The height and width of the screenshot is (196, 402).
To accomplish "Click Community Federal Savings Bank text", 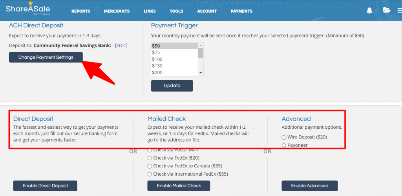I will (x=72, y=45).
